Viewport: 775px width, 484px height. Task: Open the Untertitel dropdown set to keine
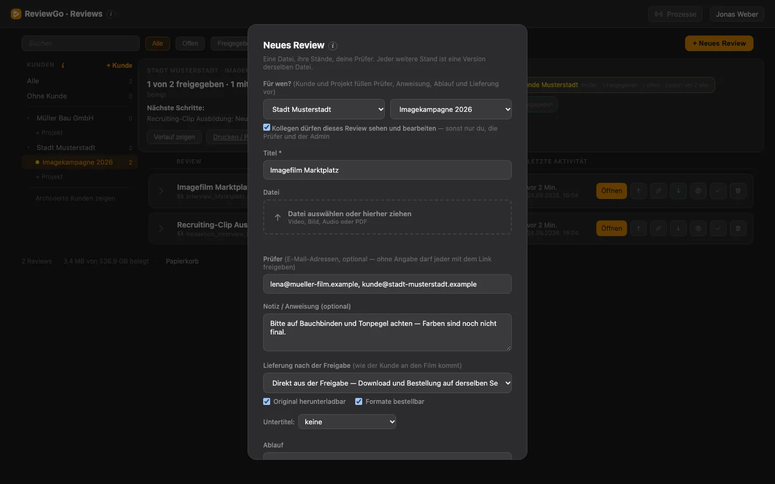click(x=347, y=422)
